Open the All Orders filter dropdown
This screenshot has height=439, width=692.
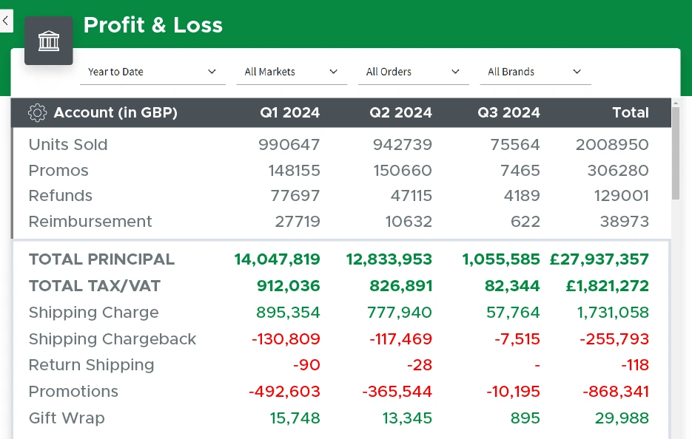point(414,72)
